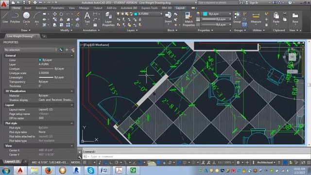The image size is (311, 175).
Task: Select the Circle draw tool
Action: tap(26, 17)
